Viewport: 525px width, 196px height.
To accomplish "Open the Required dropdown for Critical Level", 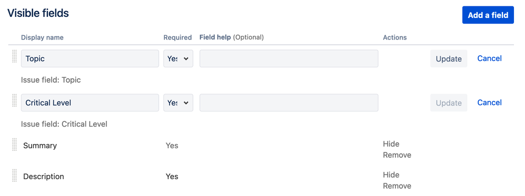I will [178, 102].
